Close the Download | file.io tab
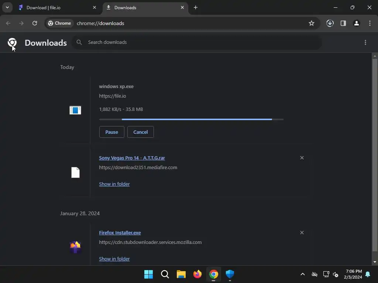378x283 pixels. 94,7
